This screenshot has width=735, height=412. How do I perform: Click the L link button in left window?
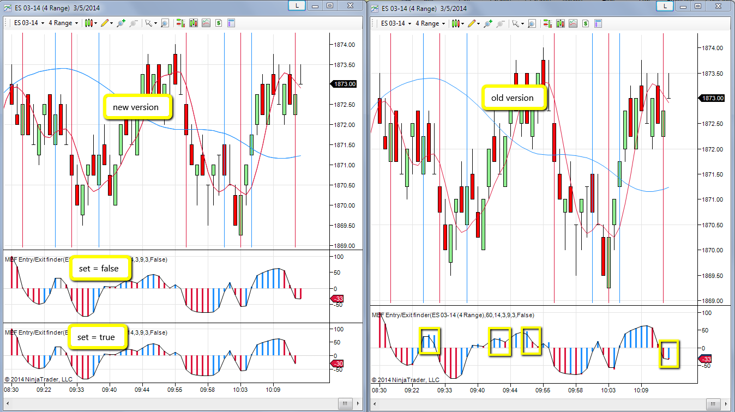pyautogui.click(x=296, y=5)
